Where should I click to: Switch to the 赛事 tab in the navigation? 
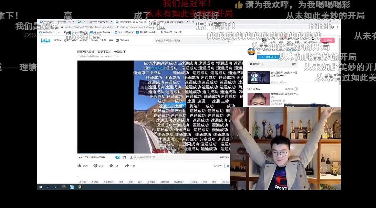pos(111,40)
